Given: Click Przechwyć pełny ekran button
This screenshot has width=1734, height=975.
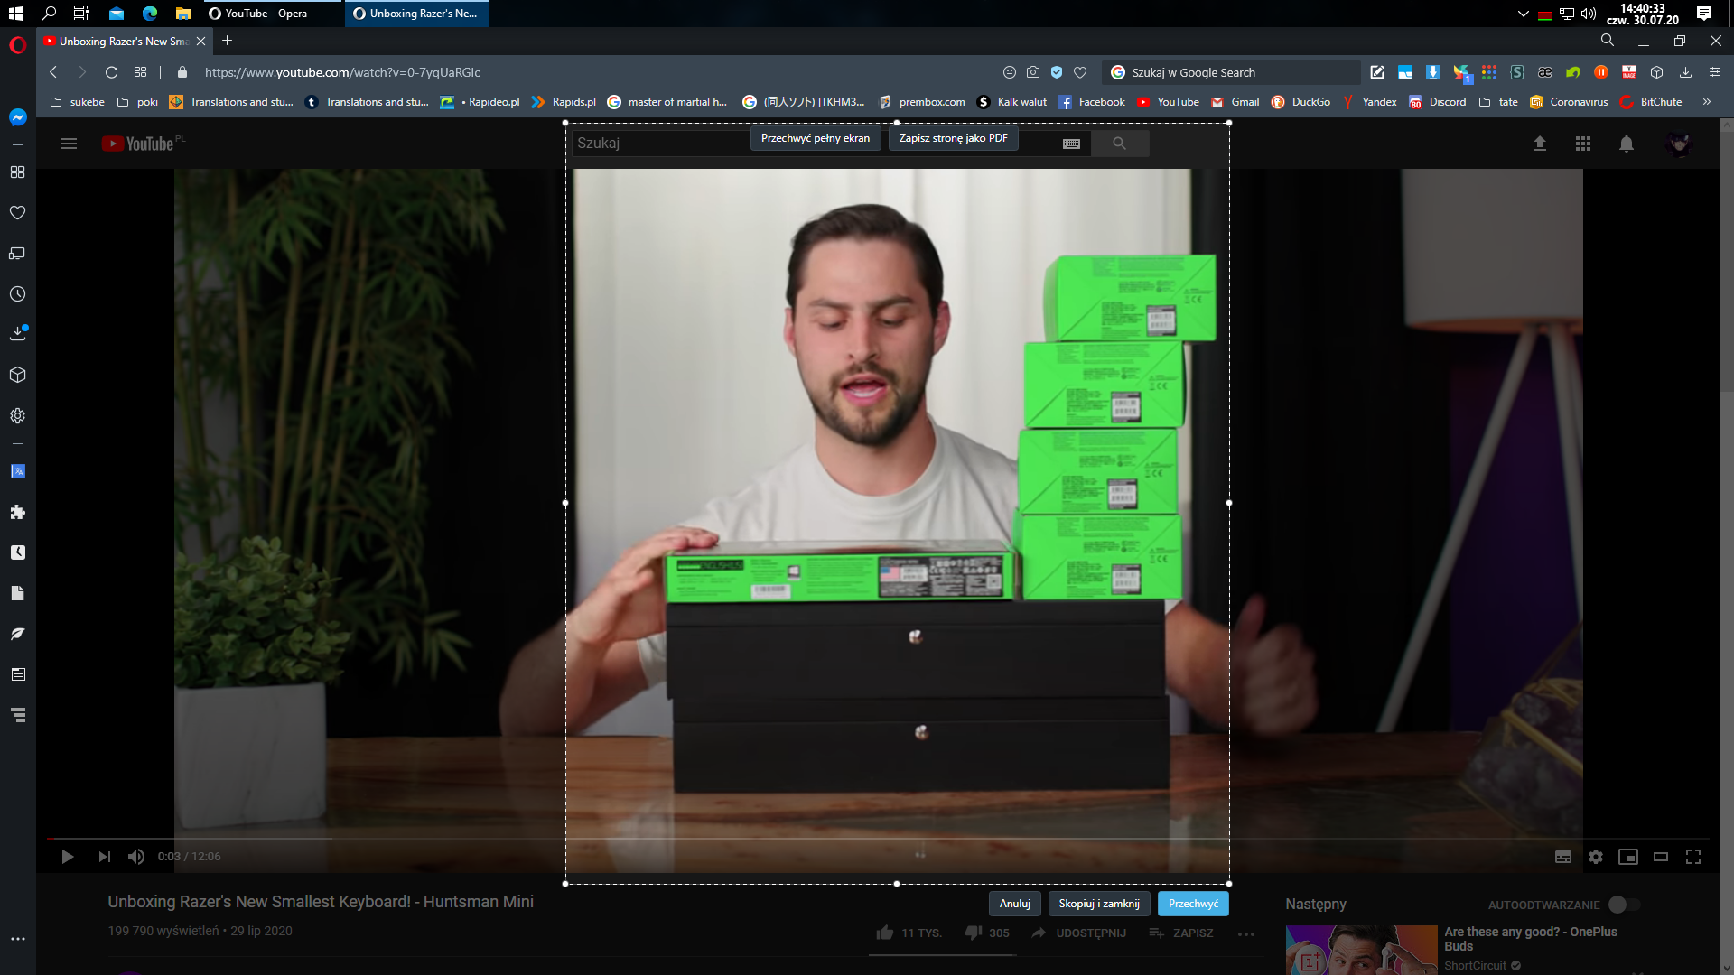Looking at the screenshot, I should pos(816,138).
